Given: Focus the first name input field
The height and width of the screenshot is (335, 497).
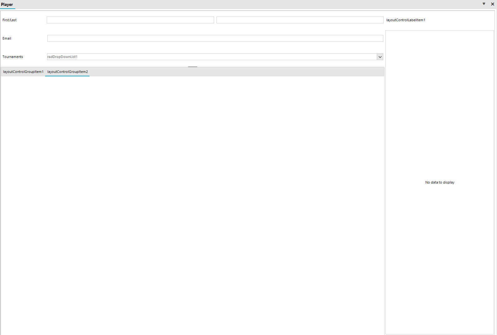Looking at the screenshot, I should (x=130, y=20).
